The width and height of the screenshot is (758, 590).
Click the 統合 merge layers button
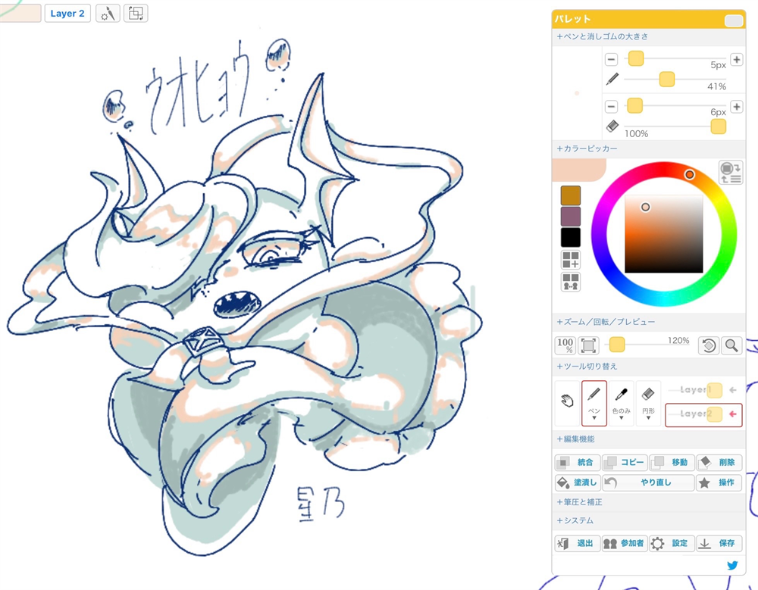[x=577, y=463]
